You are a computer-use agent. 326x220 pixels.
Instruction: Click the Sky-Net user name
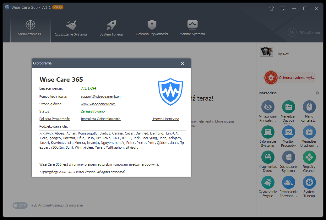coord(282,54)
